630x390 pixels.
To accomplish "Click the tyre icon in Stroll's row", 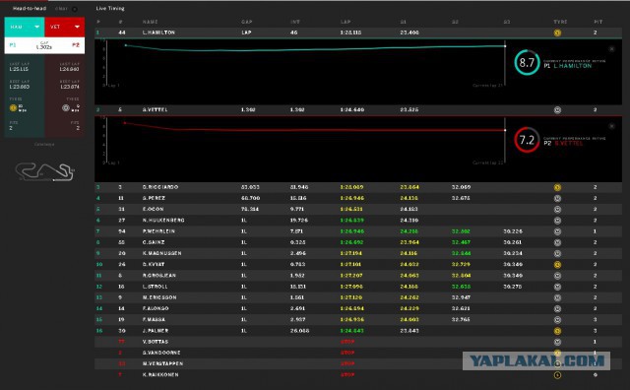I will [x=557, y=287].
